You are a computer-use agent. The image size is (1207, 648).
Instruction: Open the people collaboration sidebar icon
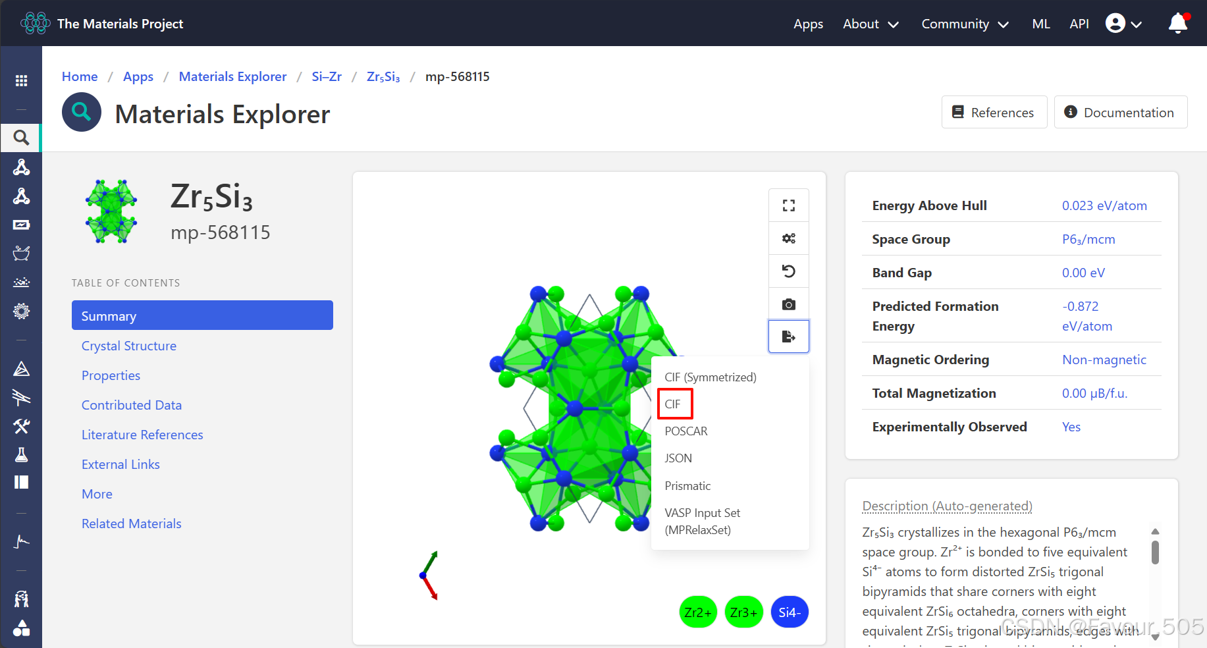pyautogui.click(x=21, y=599)
